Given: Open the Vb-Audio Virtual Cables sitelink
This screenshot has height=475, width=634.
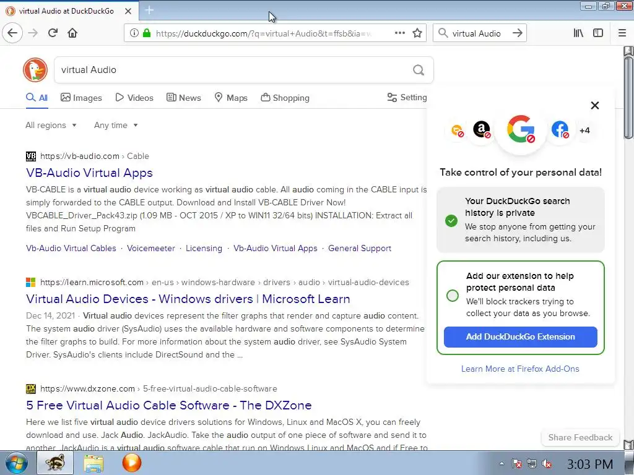Looking at the screenshot, I should pyautogui.click(x=71, y=249).
